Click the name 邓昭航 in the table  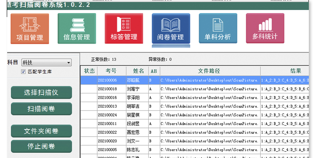click(133, 80)
